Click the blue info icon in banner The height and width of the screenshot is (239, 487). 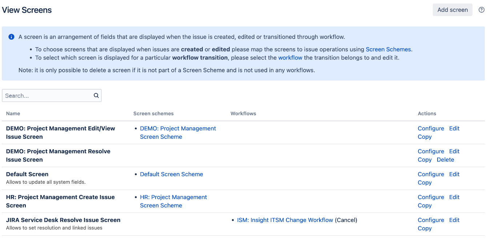[x=11, y=37]
